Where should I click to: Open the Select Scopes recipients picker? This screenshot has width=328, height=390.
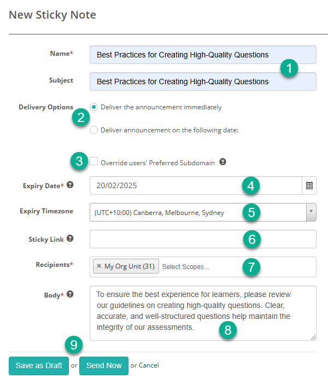197,267
